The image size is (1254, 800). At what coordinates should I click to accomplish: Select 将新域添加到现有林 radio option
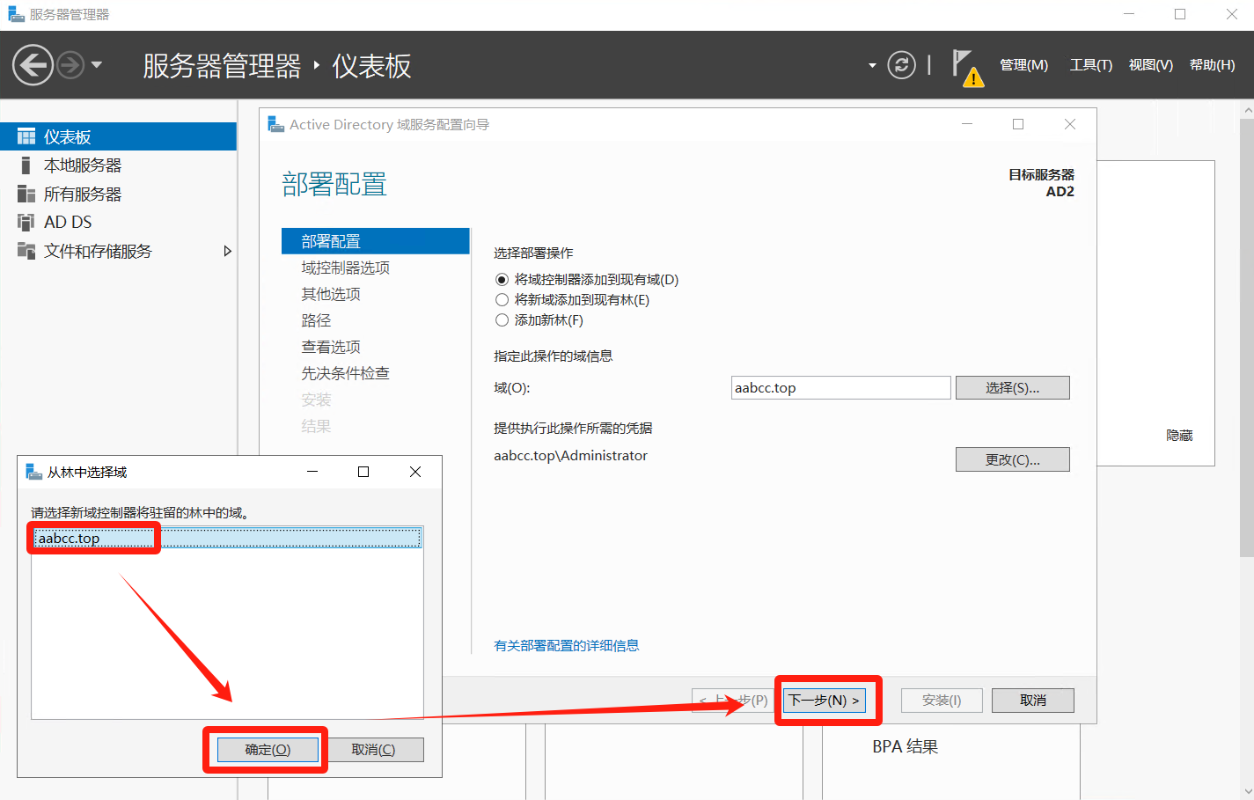(502, 300)
